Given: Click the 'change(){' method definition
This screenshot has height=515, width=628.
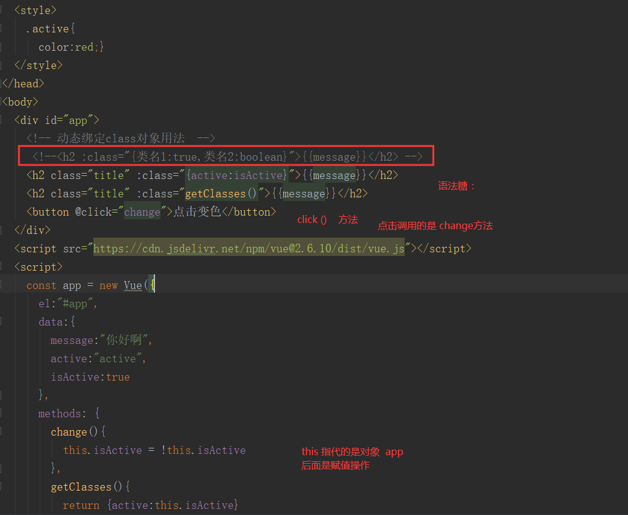Looking at the screenshot, I should pos(78,432).
